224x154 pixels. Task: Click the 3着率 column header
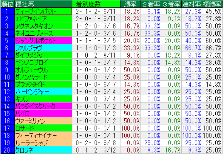171,4
